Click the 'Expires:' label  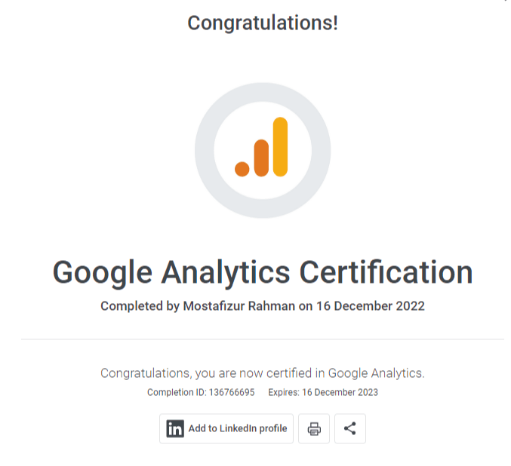coord(284,392)
